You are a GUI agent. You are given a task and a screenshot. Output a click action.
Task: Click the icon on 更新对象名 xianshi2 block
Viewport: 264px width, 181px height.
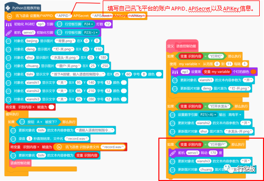[172, 123]
